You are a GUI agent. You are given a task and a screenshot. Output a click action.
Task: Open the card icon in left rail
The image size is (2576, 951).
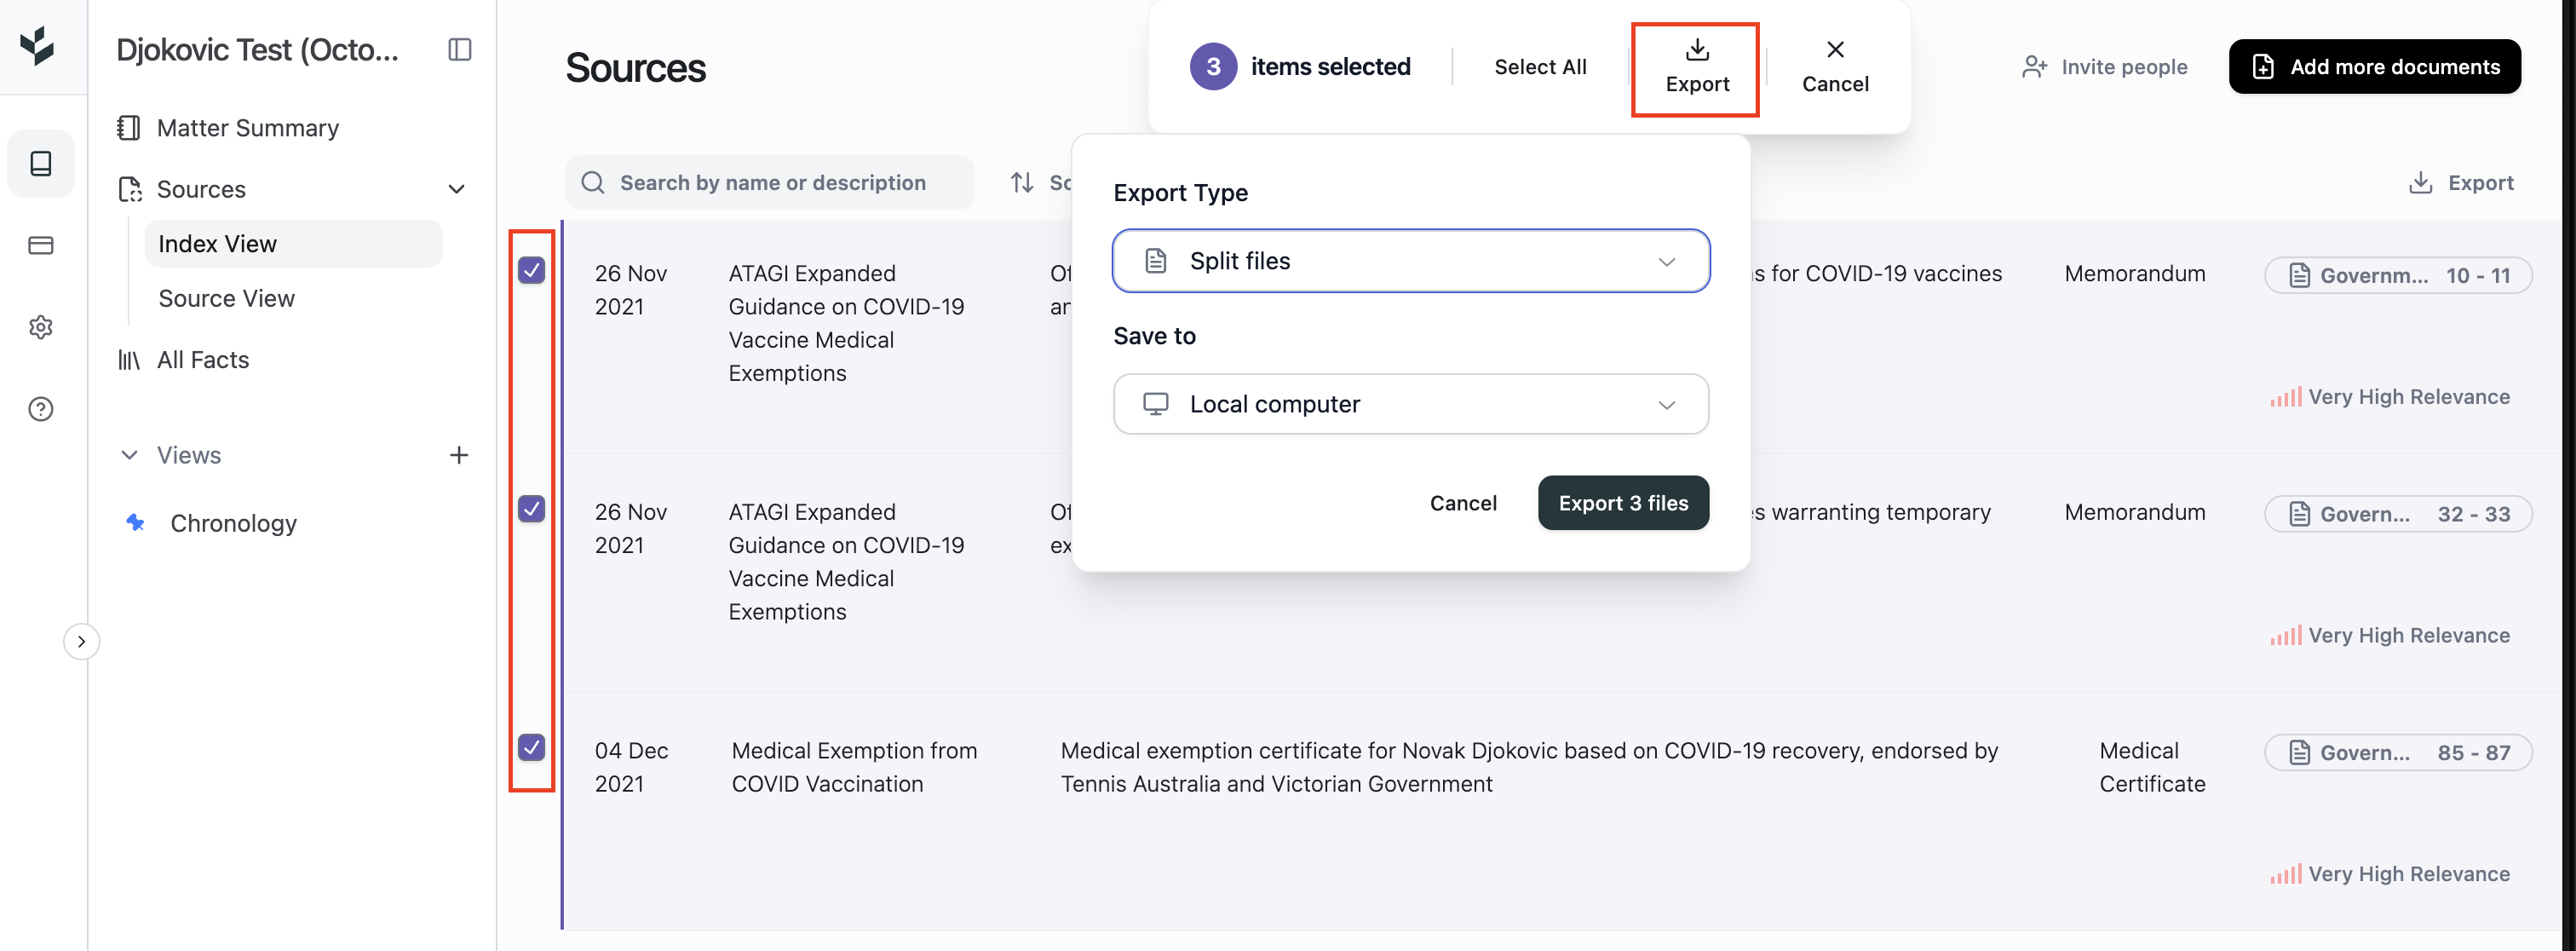click(x=41, y=245)
